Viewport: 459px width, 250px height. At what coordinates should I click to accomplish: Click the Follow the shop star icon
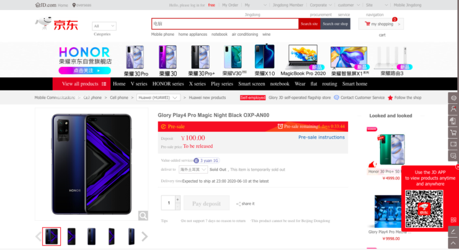[x=390, y=98]
